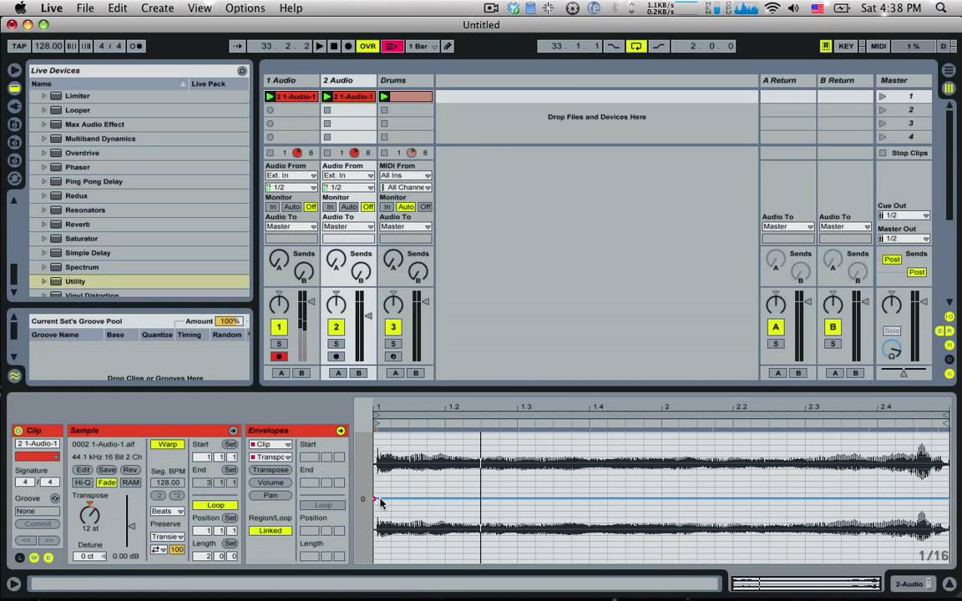
Task: Expand the Utility folder
Action: (44, 281)
